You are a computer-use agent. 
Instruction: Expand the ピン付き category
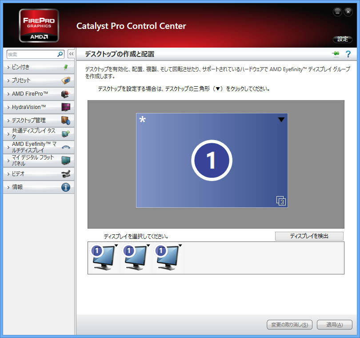point(39,67)
